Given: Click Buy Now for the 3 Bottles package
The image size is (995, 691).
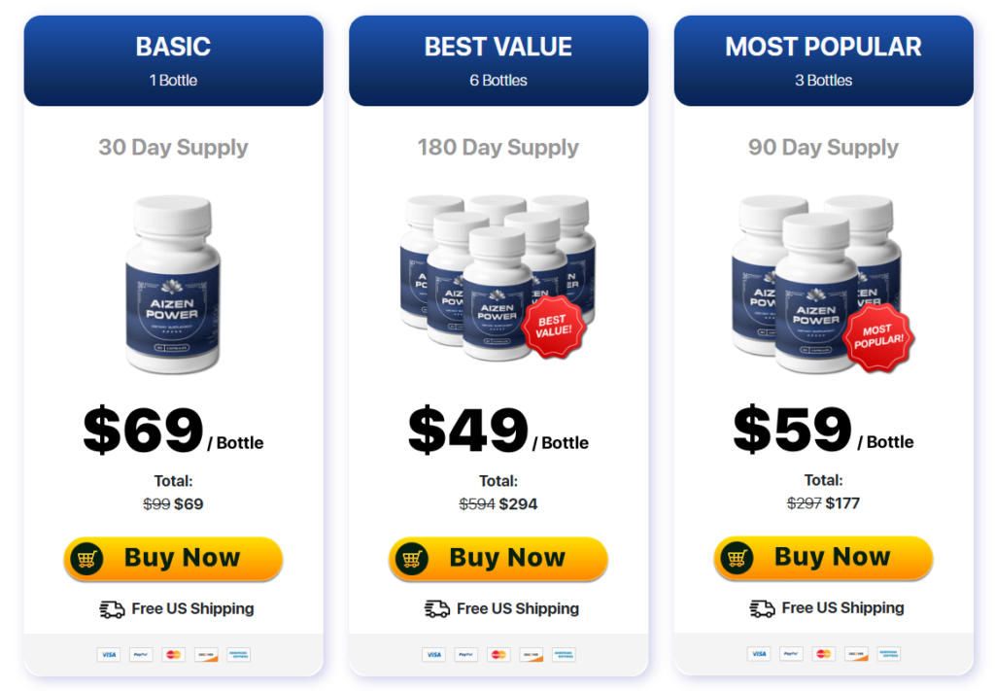Looking at the screenshot, I should pyautogui.click(x=823, y=558).
